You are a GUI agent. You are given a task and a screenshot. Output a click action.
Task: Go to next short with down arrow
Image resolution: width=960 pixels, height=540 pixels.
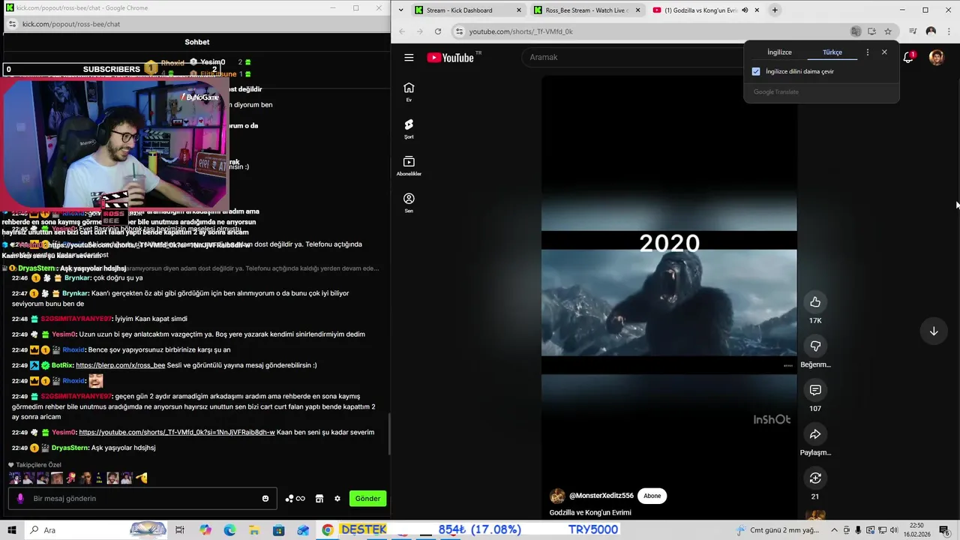click(x=934, y=331)
